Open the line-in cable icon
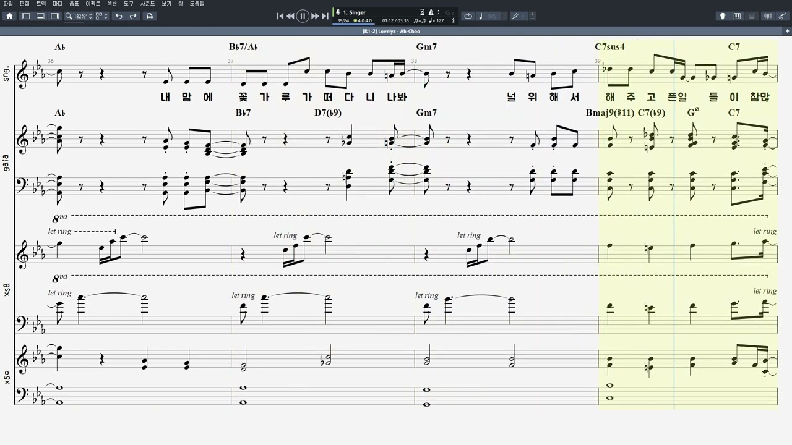The image size is (792, 445). pyautogui.click(x=781, y=16)
